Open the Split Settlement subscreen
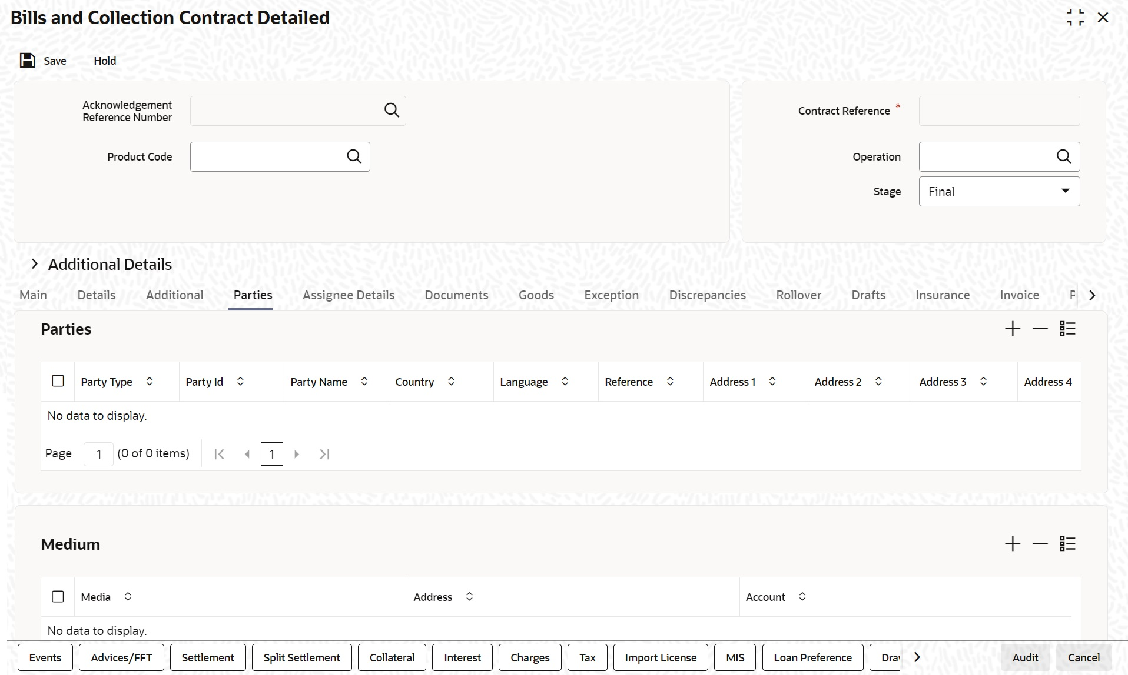Viewport: 1128px width, 675px height. (x=302, y=657)
